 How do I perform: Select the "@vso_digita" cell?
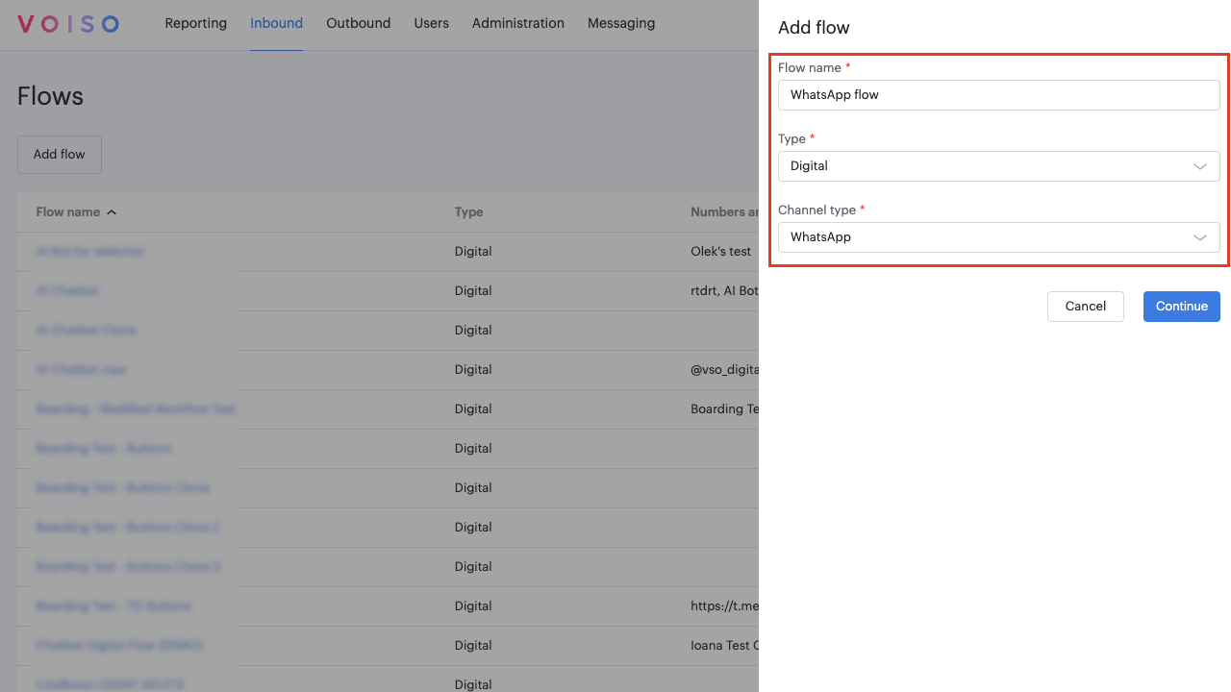click(x=724, y=370)
